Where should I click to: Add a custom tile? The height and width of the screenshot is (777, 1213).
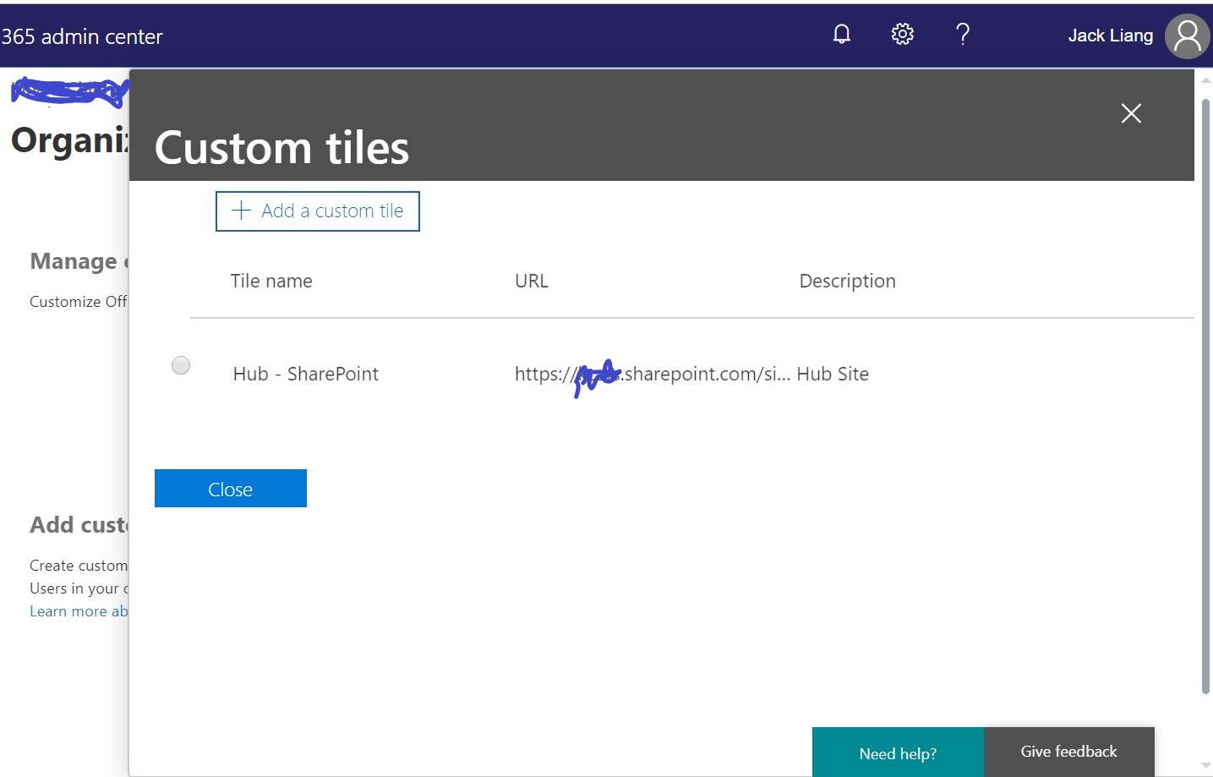[318, 211]
